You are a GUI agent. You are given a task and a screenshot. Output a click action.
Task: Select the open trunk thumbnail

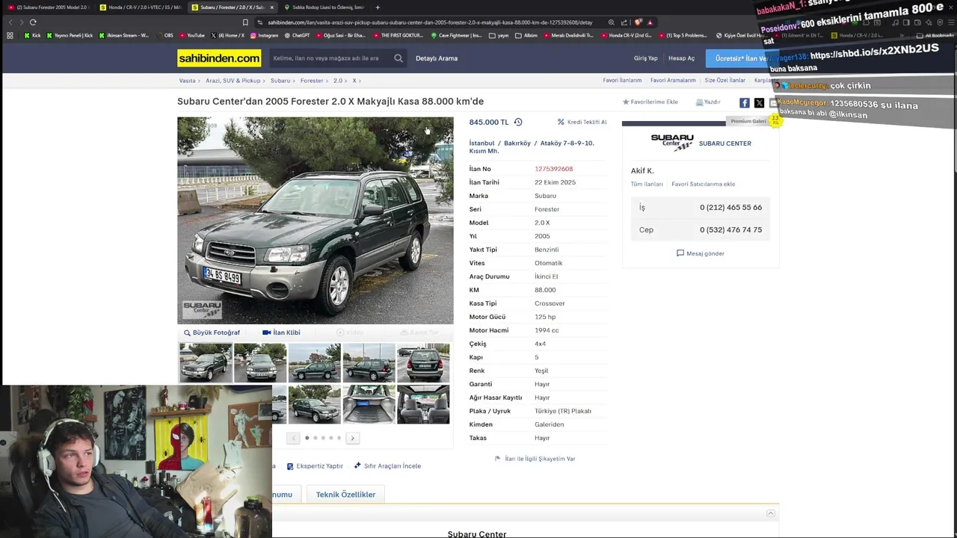click(x=369, y=404)
